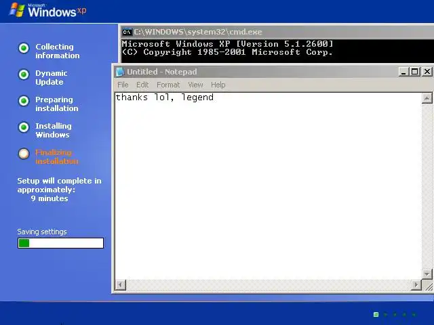This screenshot has width=434, height=325.
Task: Click the "Finalizing installation" orange text
Action: 57,156
